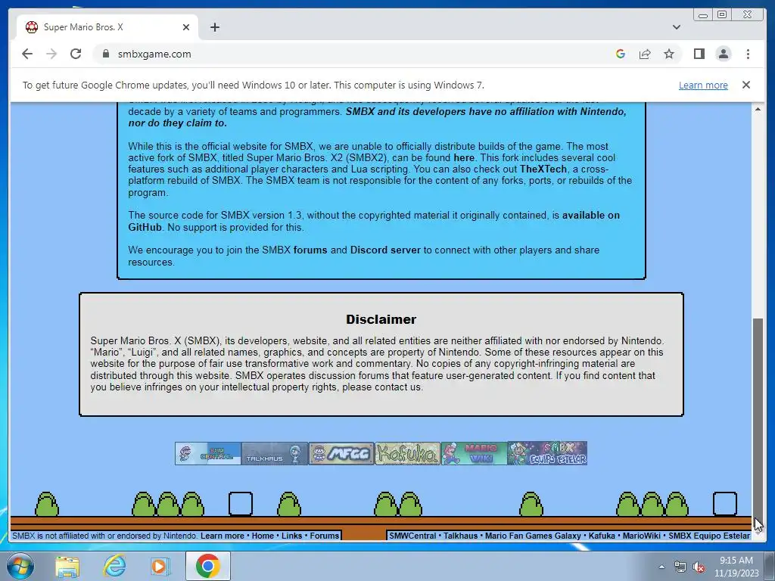View site info via the padlock icon
775x581 pixels.
click(105, 54)
